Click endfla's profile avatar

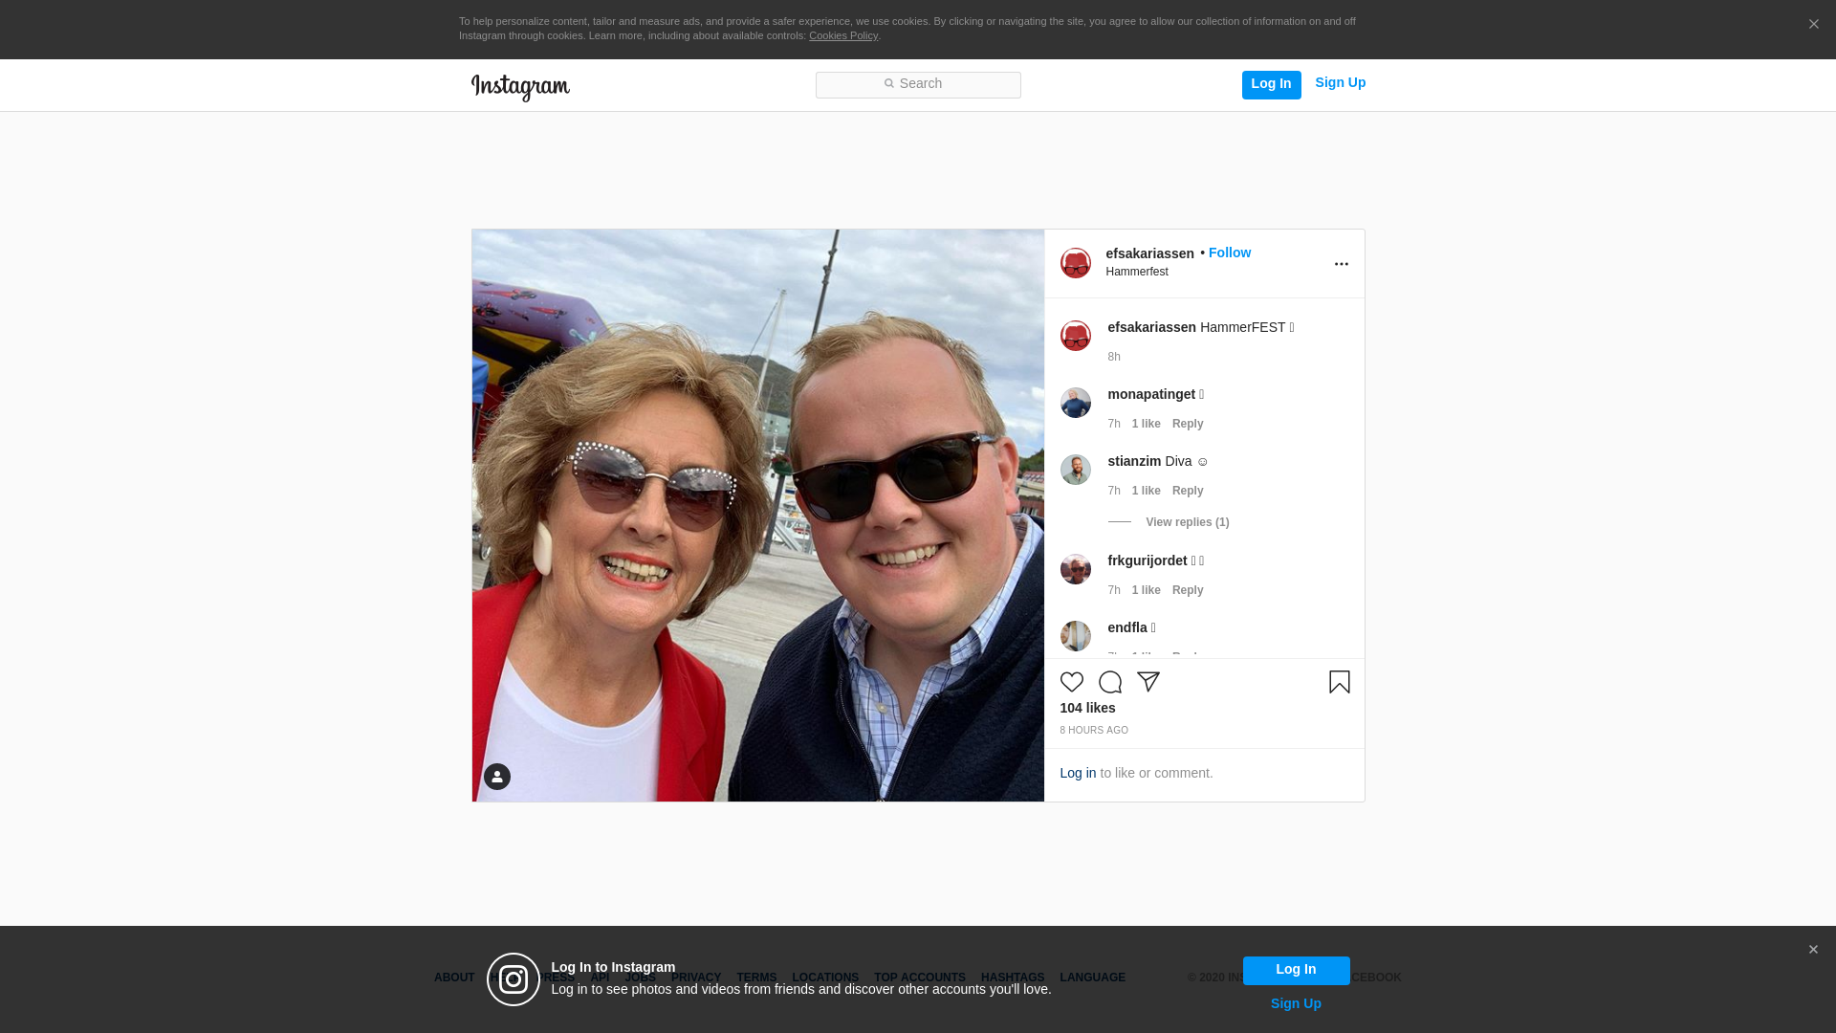pos(1075,636)
